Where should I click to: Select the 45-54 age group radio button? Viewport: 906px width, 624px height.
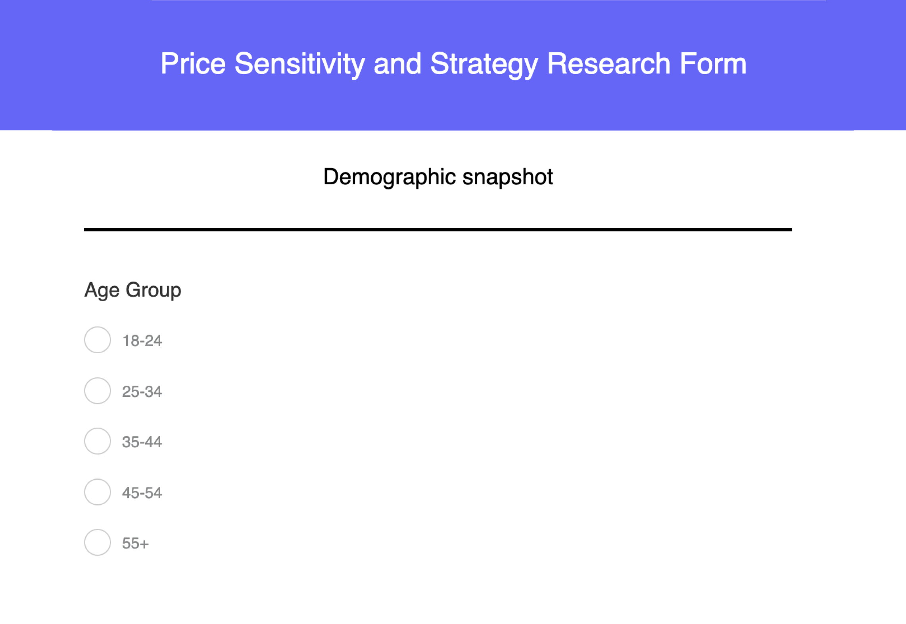[x=97, y=492]
